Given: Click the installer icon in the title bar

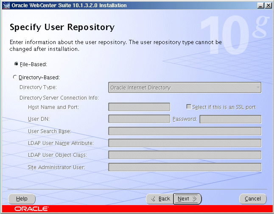Looking at the screenshot, I should click(6, 6).
